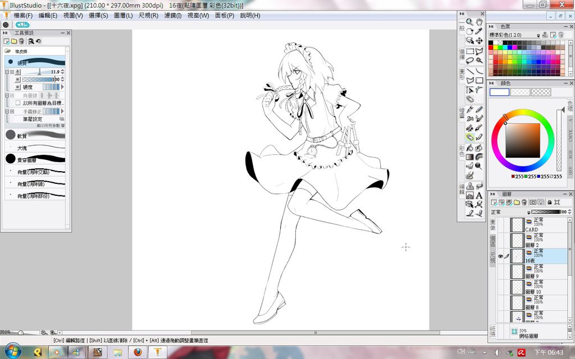Select the Magic wand tool
The image size is (575, 359).
tap(480, 59)
